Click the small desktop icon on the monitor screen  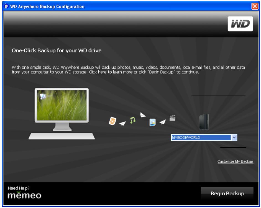click(43, 96)
